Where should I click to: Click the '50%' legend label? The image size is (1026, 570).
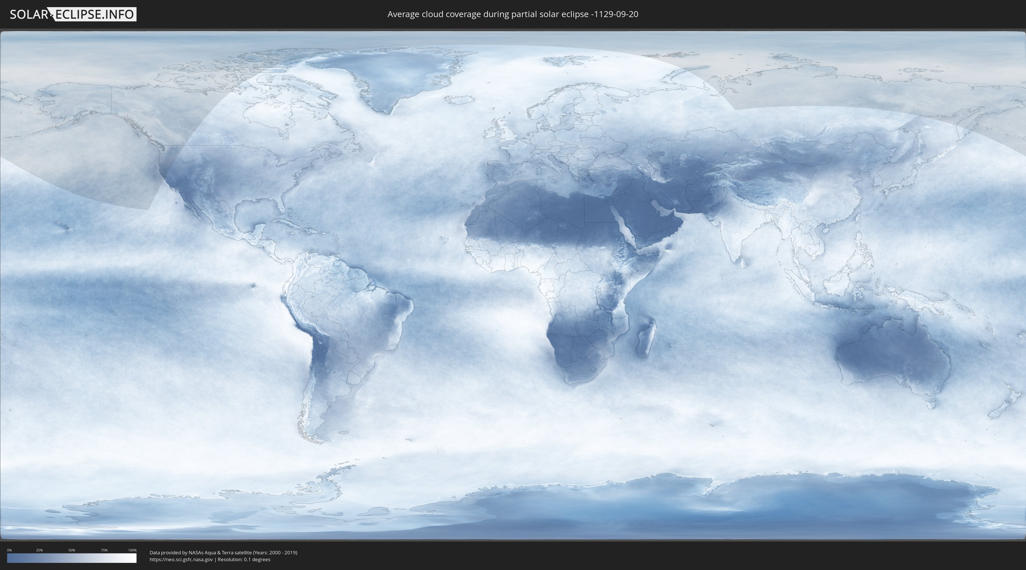point(72,550)
